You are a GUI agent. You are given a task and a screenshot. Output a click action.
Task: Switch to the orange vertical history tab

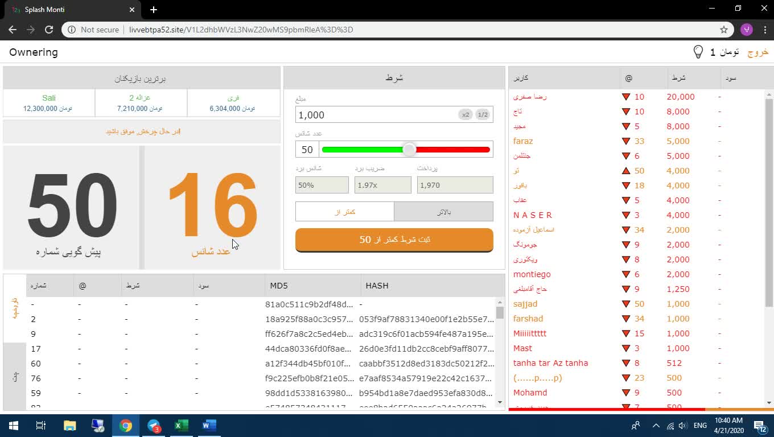click(15, 308)
